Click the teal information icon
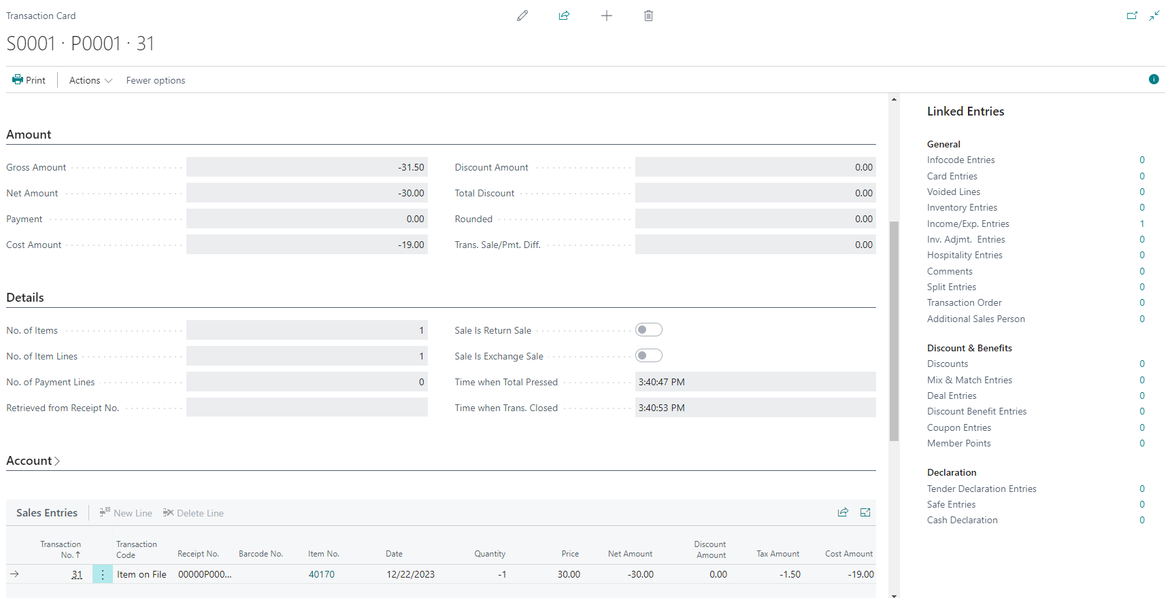 (1154, 80)
